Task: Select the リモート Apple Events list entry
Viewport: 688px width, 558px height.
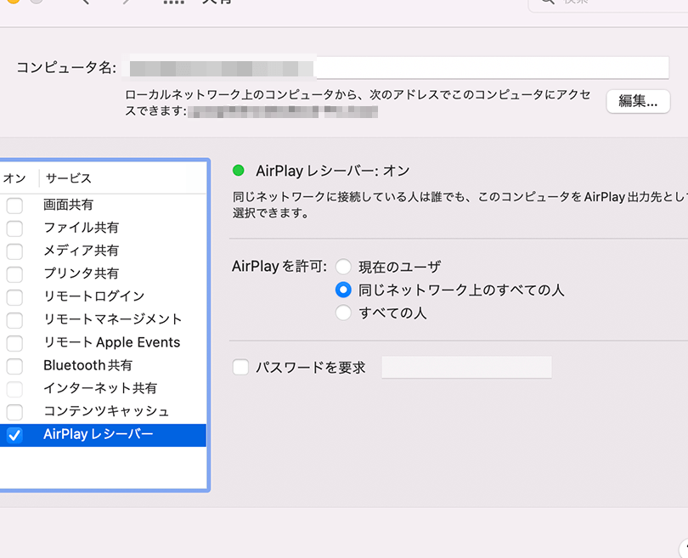Action: (111, 343)
